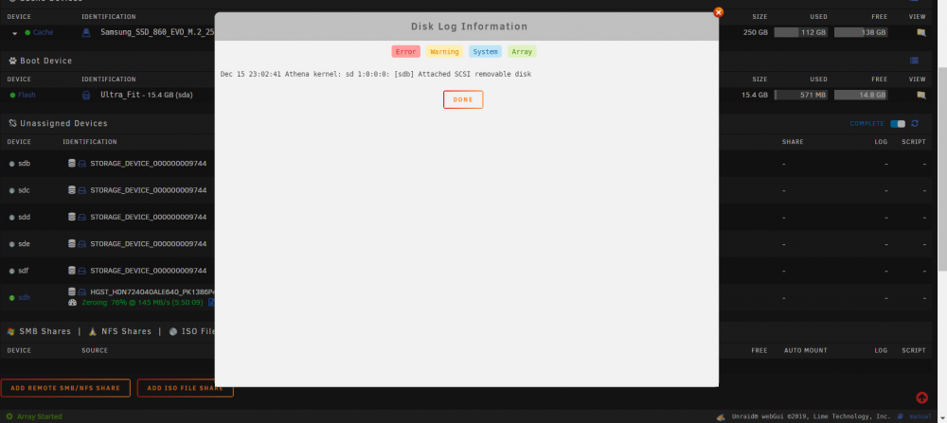The image size is (947, 423).
Task: Click the AUTO MOUNT column header
Action: pos(806,350)
